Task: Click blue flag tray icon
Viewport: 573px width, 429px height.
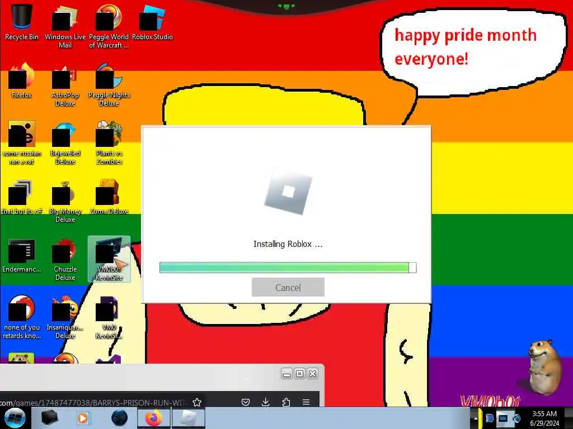Action: (489, 418)
